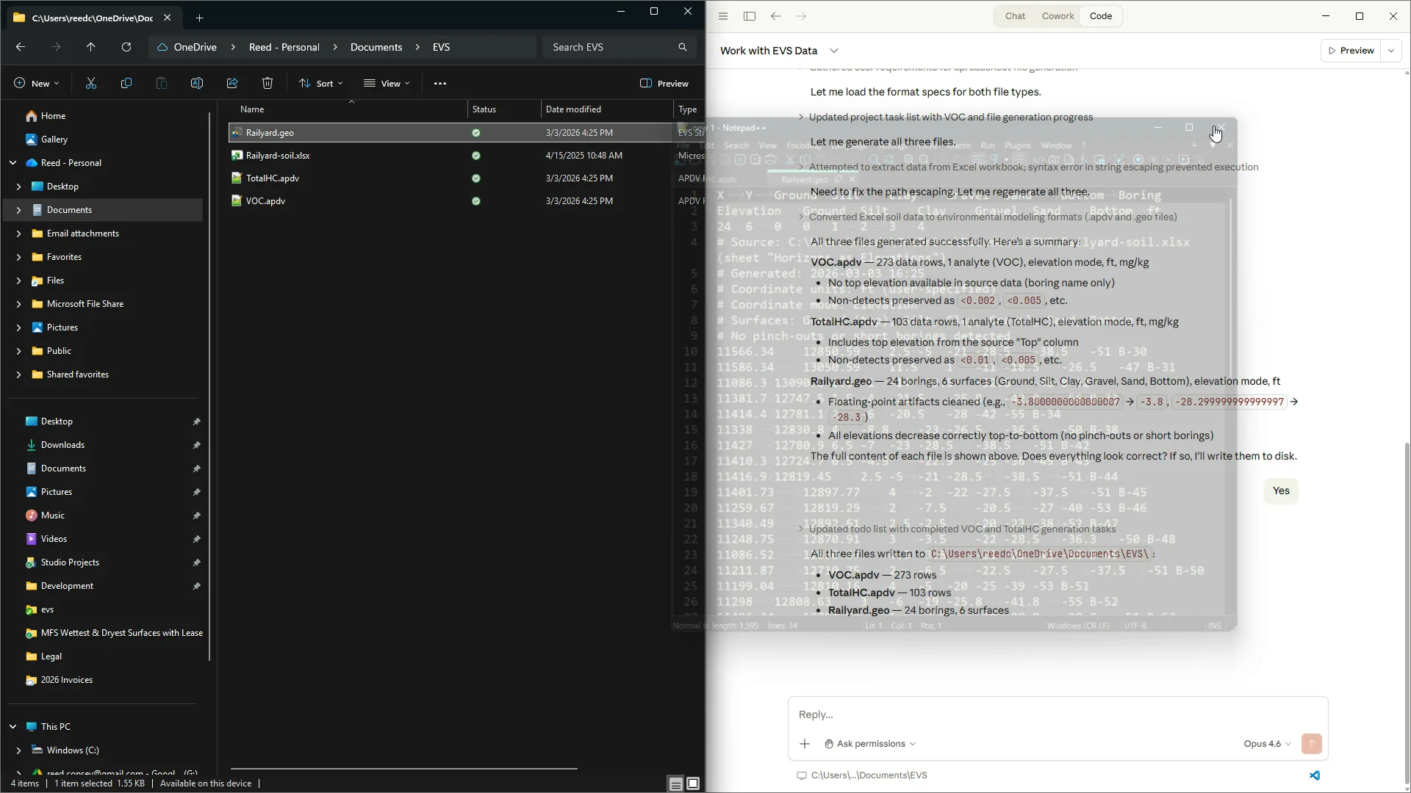Collapse the Reed - Personal tree node
The image size is (1411, 793).
[12, 163]
